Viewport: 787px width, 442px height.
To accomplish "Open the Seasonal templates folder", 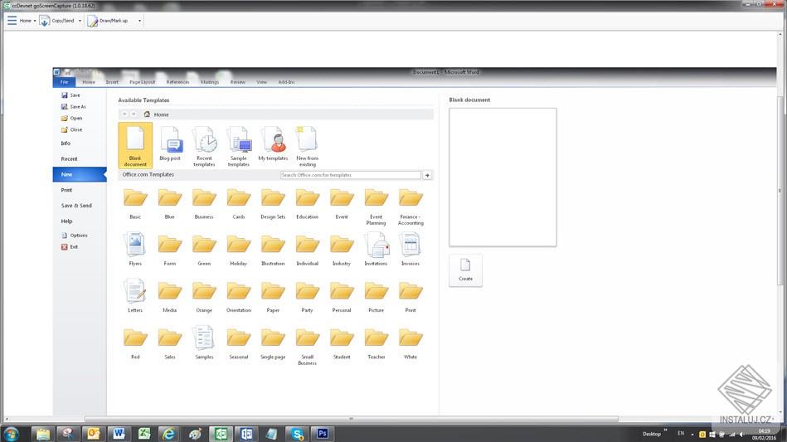I will click(238, 343).
